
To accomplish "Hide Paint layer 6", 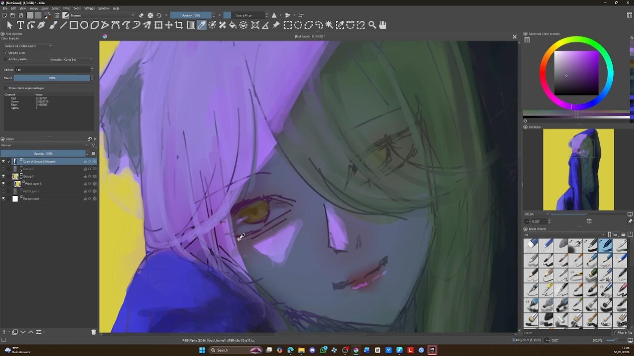I will [x=3, y=183].
